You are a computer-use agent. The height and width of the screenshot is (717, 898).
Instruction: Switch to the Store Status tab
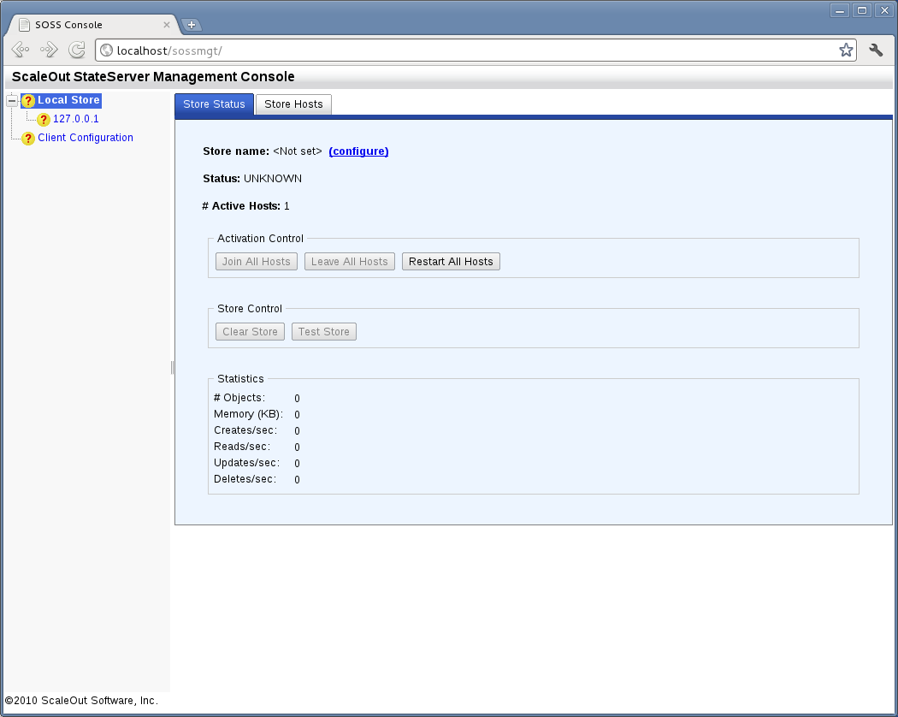click(214, 104)
